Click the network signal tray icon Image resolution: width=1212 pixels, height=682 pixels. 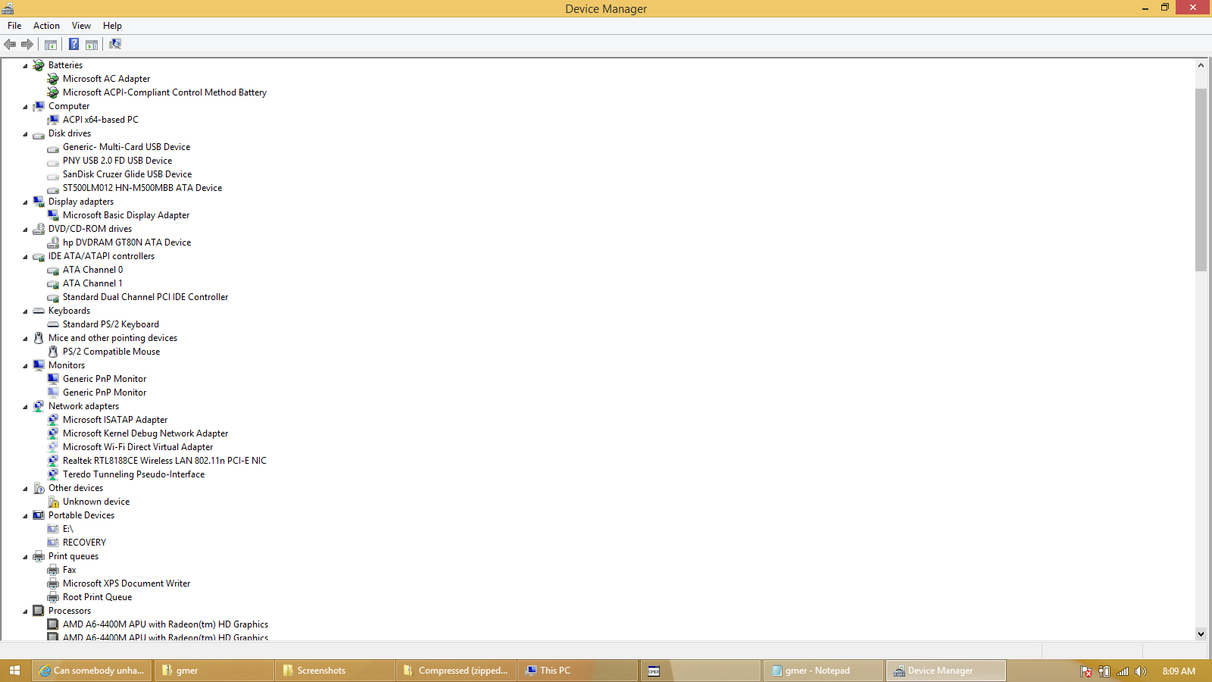(x=1123, y=671)
